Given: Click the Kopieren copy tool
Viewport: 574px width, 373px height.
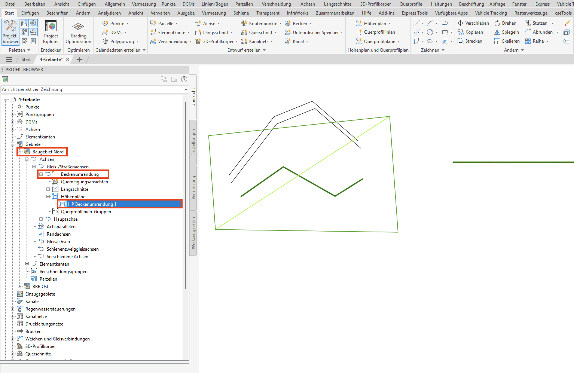Looking at the screenshot, I should [470, 32].
